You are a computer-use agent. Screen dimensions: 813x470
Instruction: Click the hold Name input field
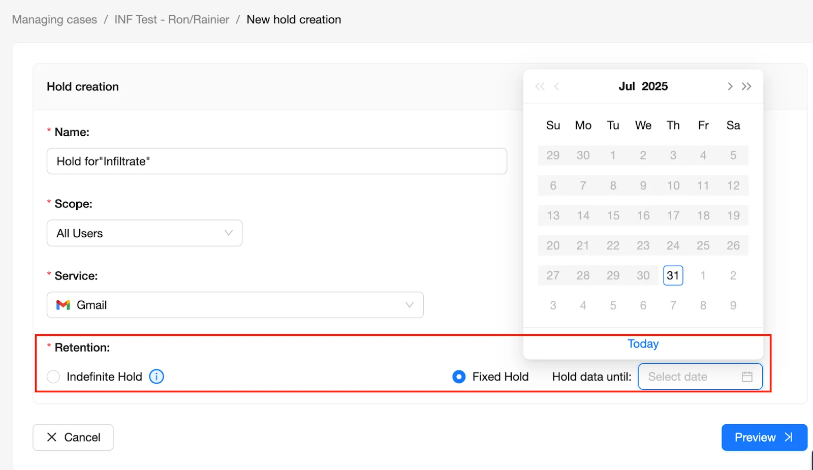[277, 161]
